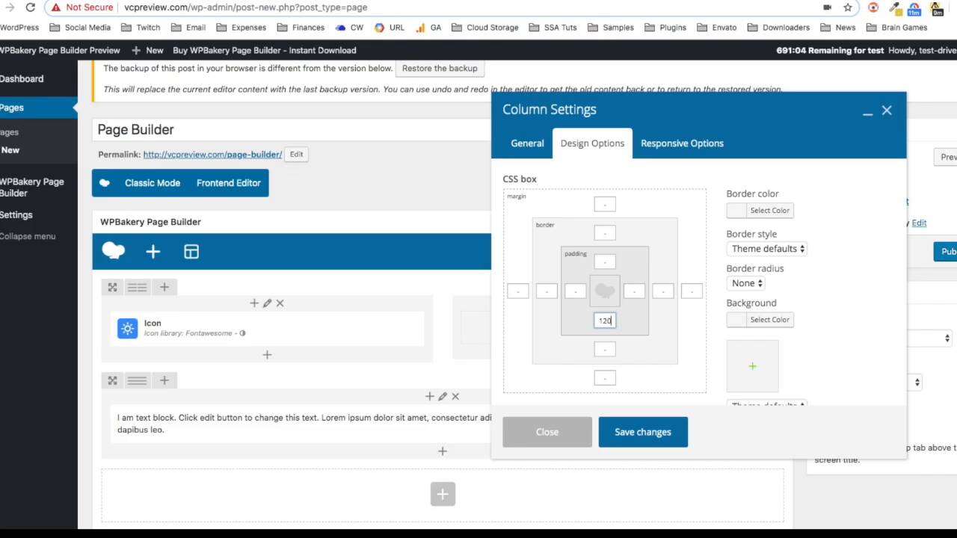Viewport: 957px width, 538px height.
Task: Select Border color swatch
Action: pos(736,211)
